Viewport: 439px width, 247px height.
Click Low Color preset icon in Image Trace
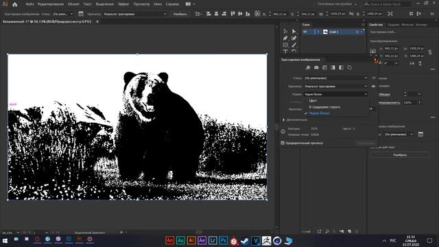pos(324,67)
